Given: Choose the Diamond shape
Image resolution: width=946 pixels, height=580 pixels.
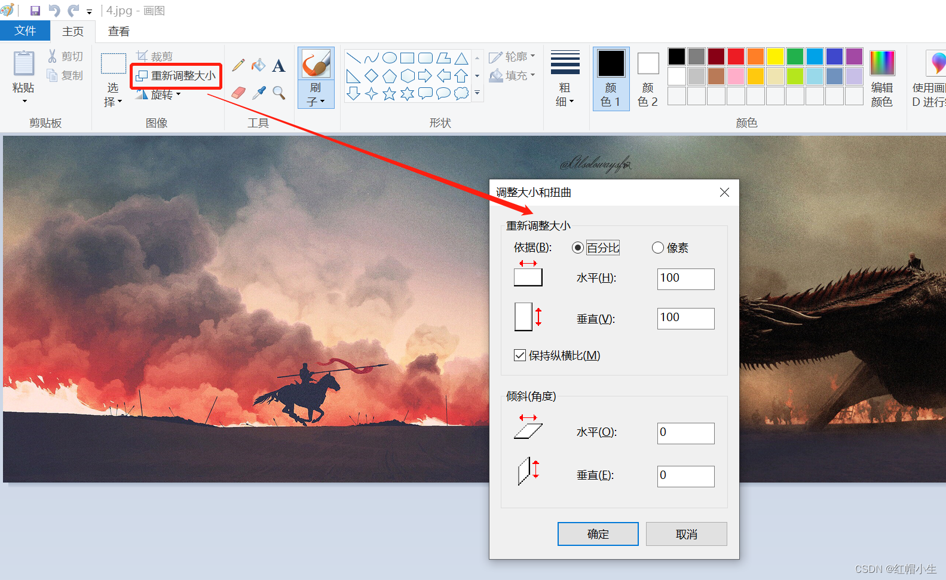Looking at the screenshot, I should [x=372, y=76].
